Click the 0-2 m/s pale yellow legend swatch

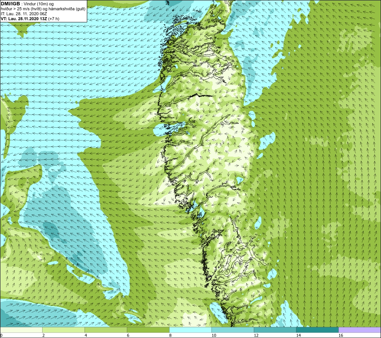(x=21, y=330)
